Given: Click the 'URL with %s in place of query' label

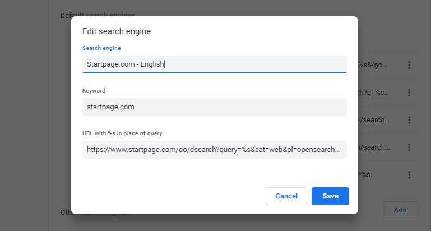Looking at the screenshot, I should tap(122, 133).
